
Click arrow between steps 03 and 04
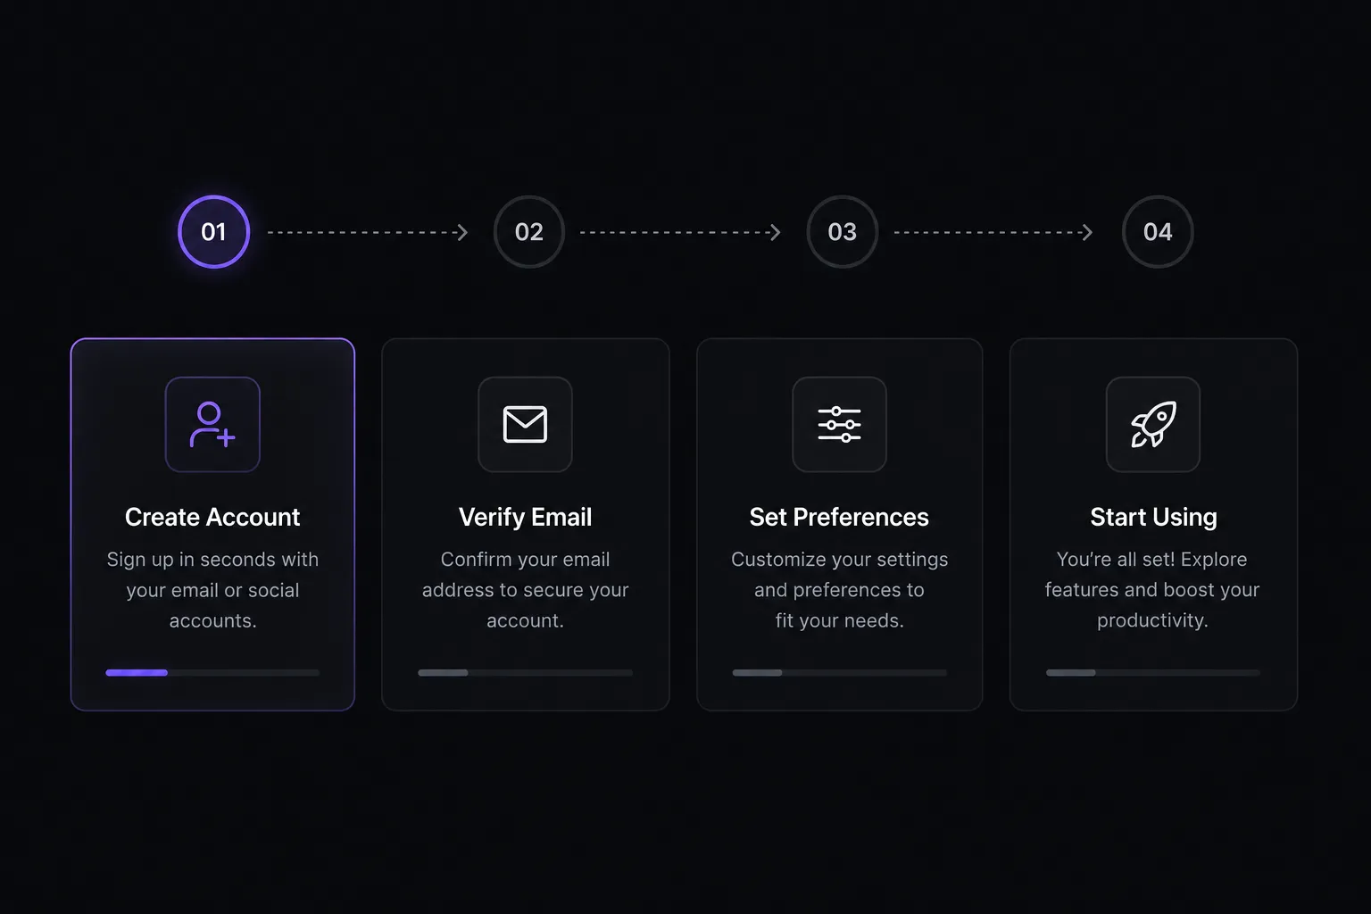(x=993, y=232)
